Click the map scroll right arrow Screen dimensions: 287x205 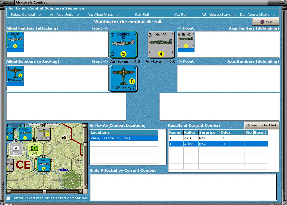[81, 191]
